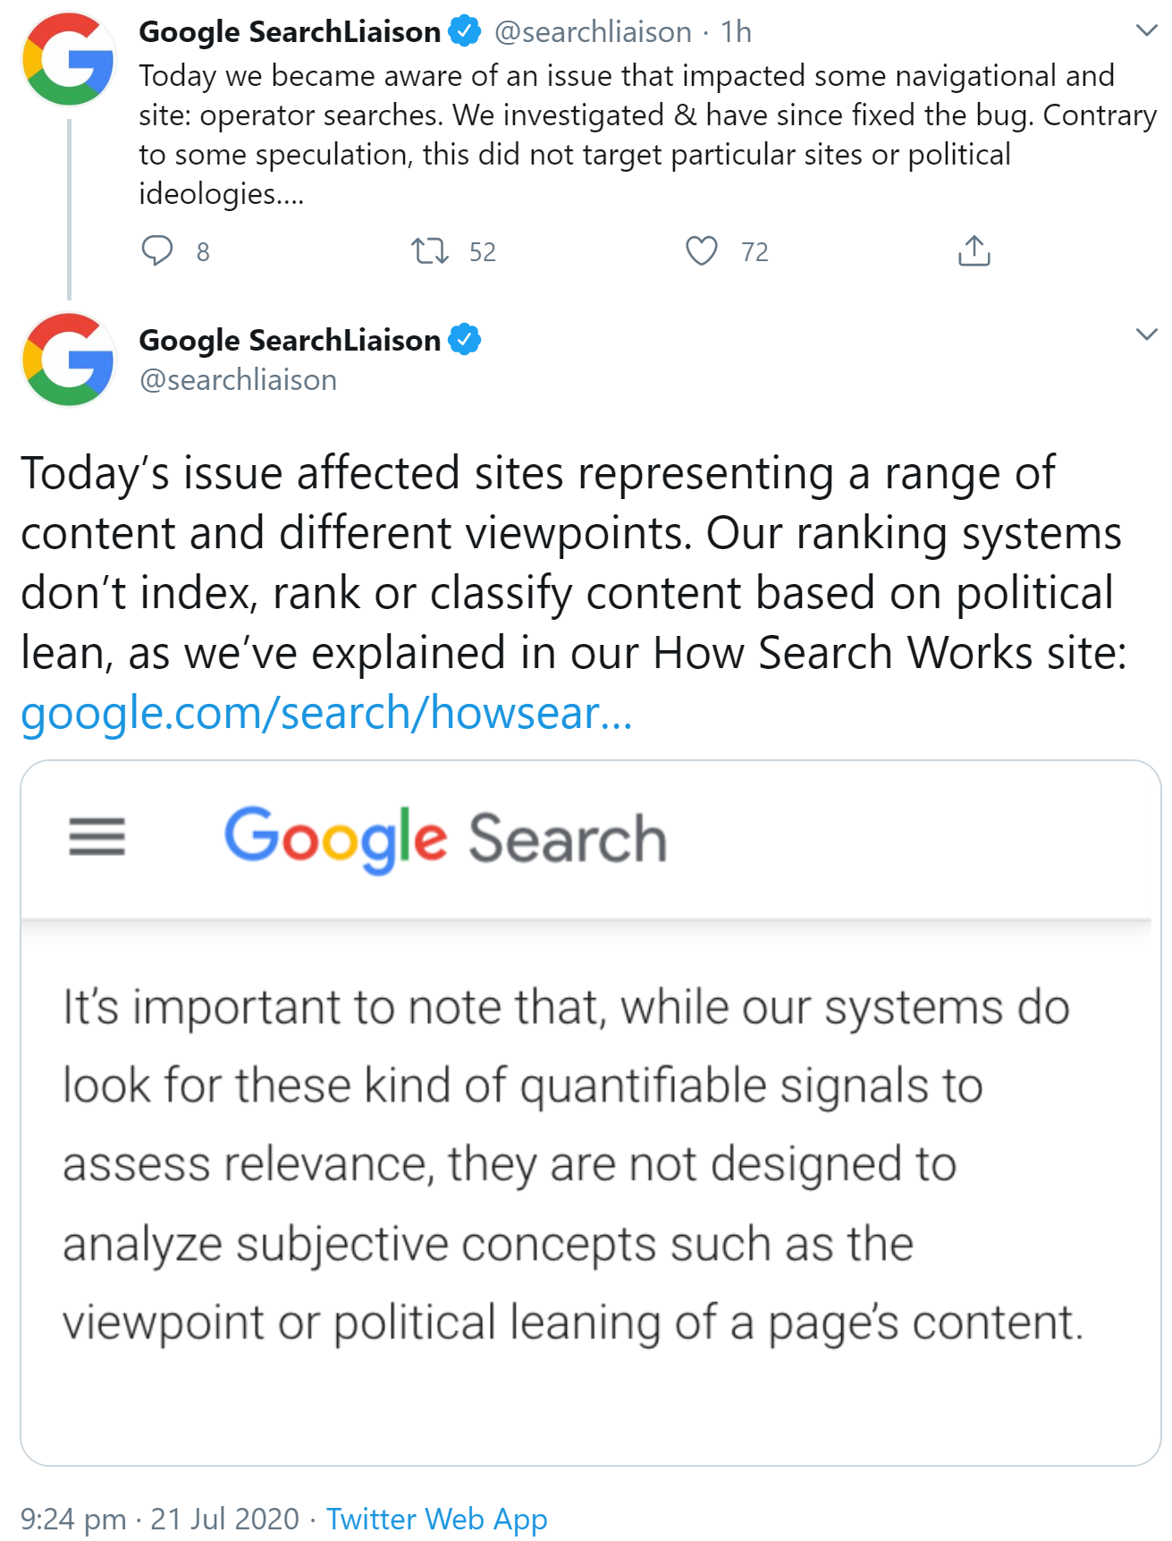Click the verified badge next to Google SearchLiaison

point(464,30)
